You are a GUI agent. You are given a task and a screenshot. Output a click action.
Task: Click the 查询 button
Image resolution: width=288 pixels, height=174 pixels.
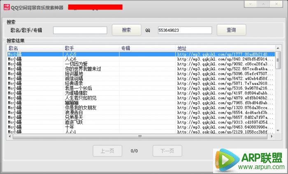pyautogui.click(x=231, y=30)
